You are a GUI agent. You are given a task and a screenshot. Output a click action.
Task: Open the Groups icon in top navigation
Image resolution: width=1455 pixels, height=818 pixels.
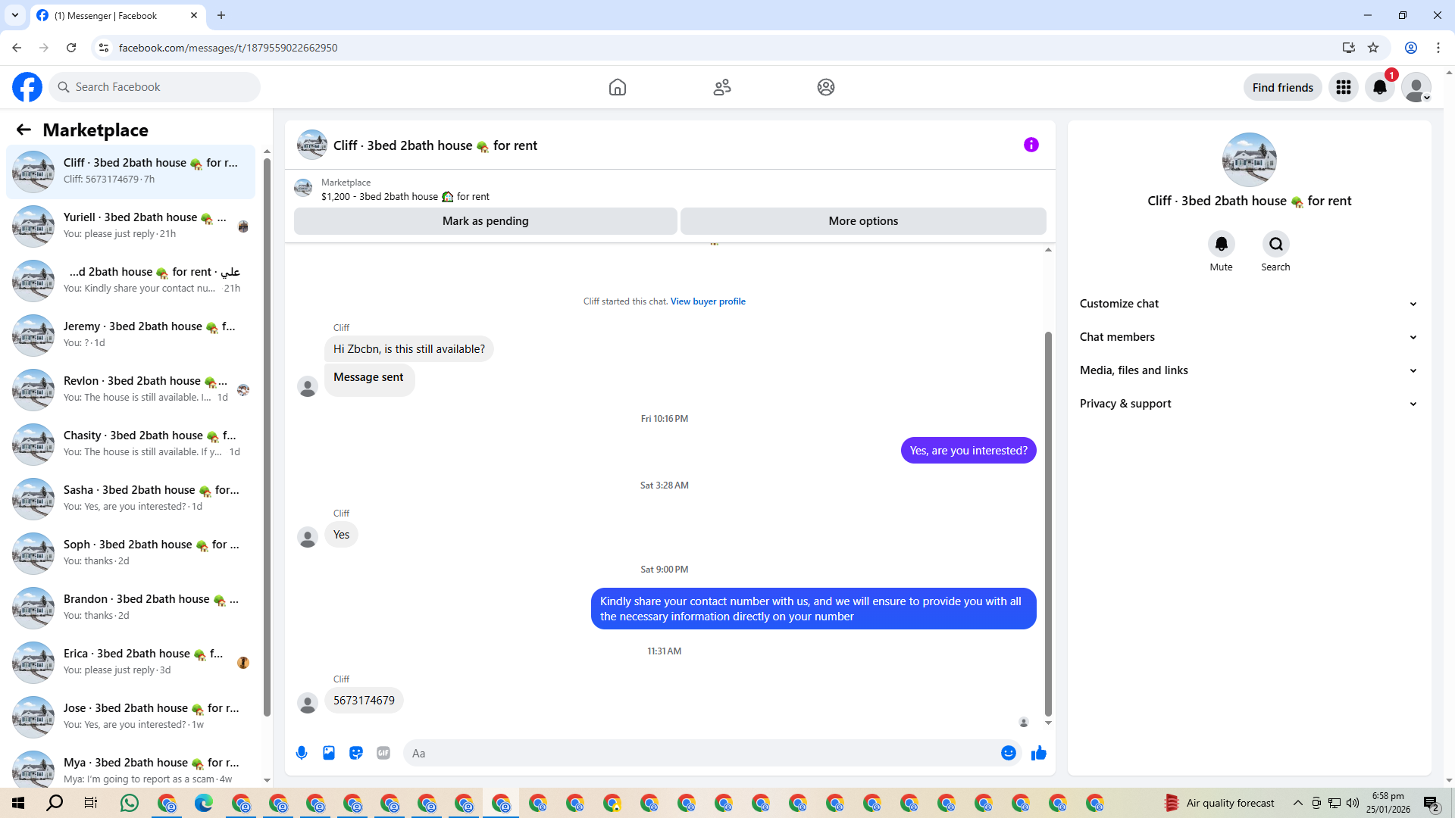point(826,87)
